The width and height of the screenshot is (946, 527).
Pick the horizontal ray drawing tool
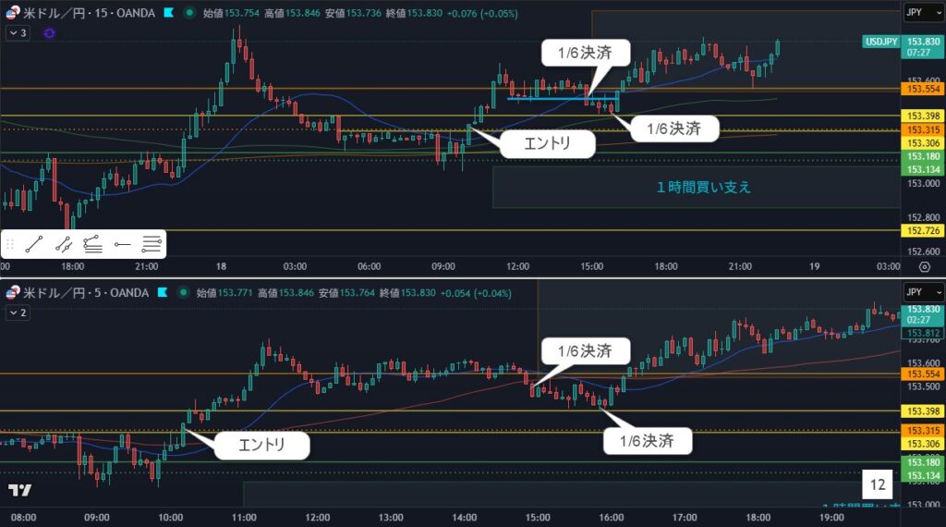(x=122, y=245)
